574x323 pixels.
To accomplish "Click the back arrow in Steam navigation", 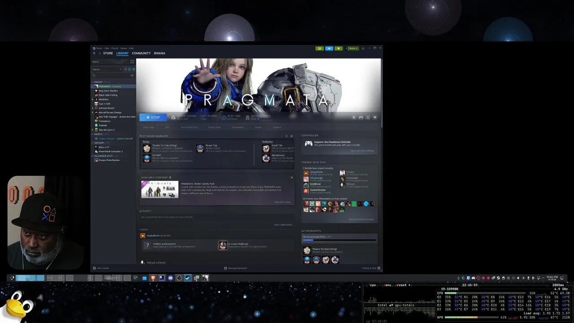I will click(x=94, y=53).
